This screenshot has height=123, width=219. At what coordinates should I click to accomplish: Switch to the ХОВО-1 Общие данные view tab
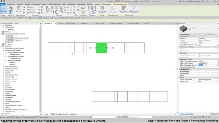coord(67,24)
